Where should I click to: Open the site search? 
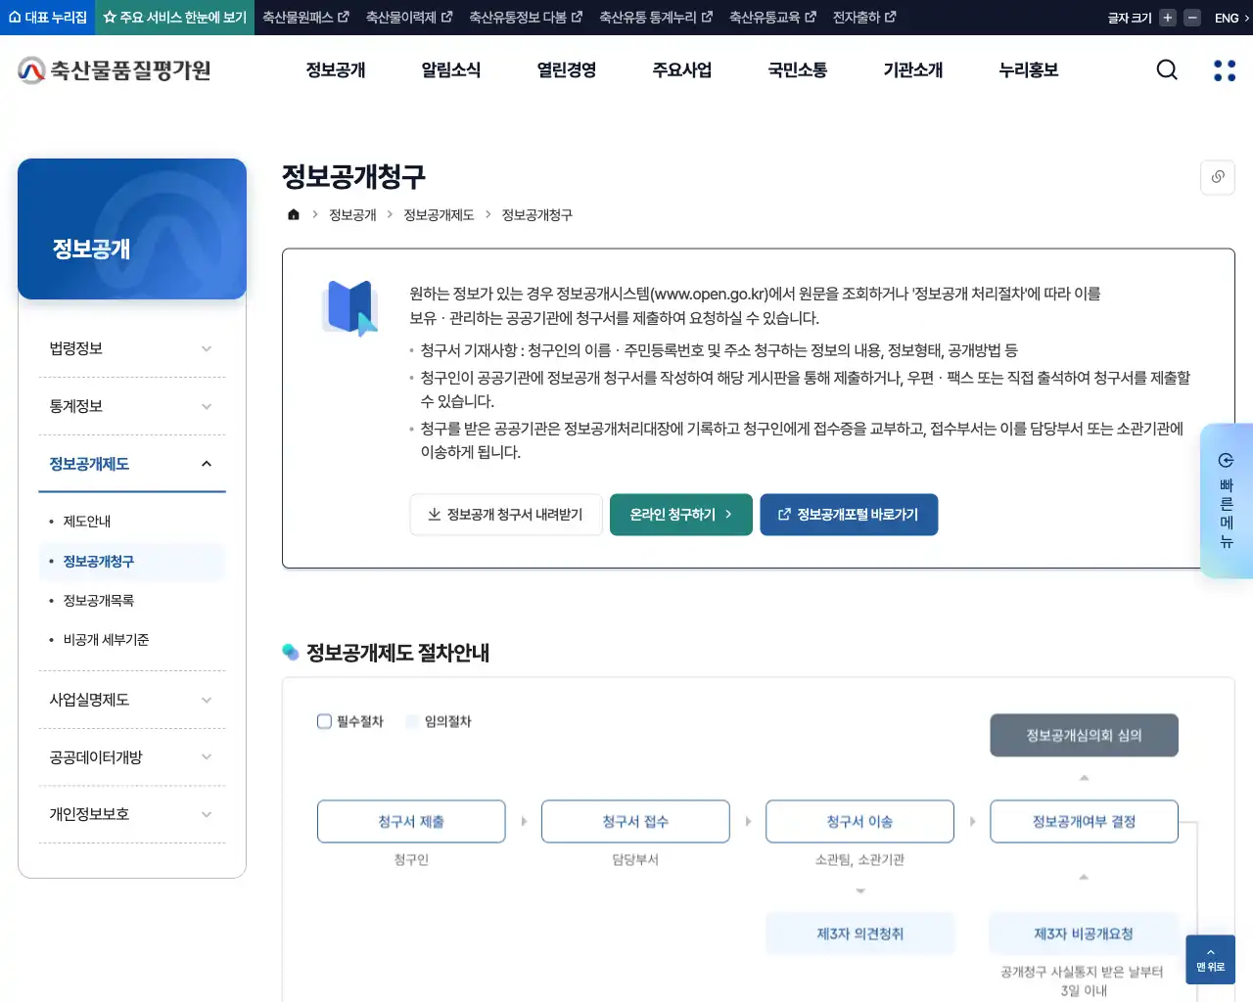(1166, 69)
